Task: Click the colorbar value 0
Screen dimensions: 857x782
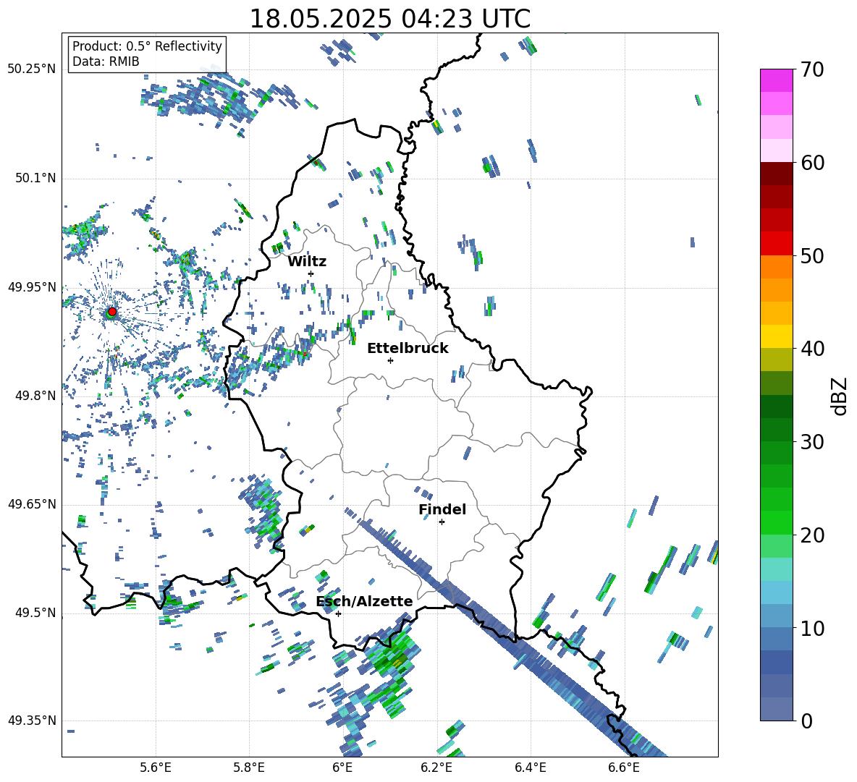Action: click(806, 721)
